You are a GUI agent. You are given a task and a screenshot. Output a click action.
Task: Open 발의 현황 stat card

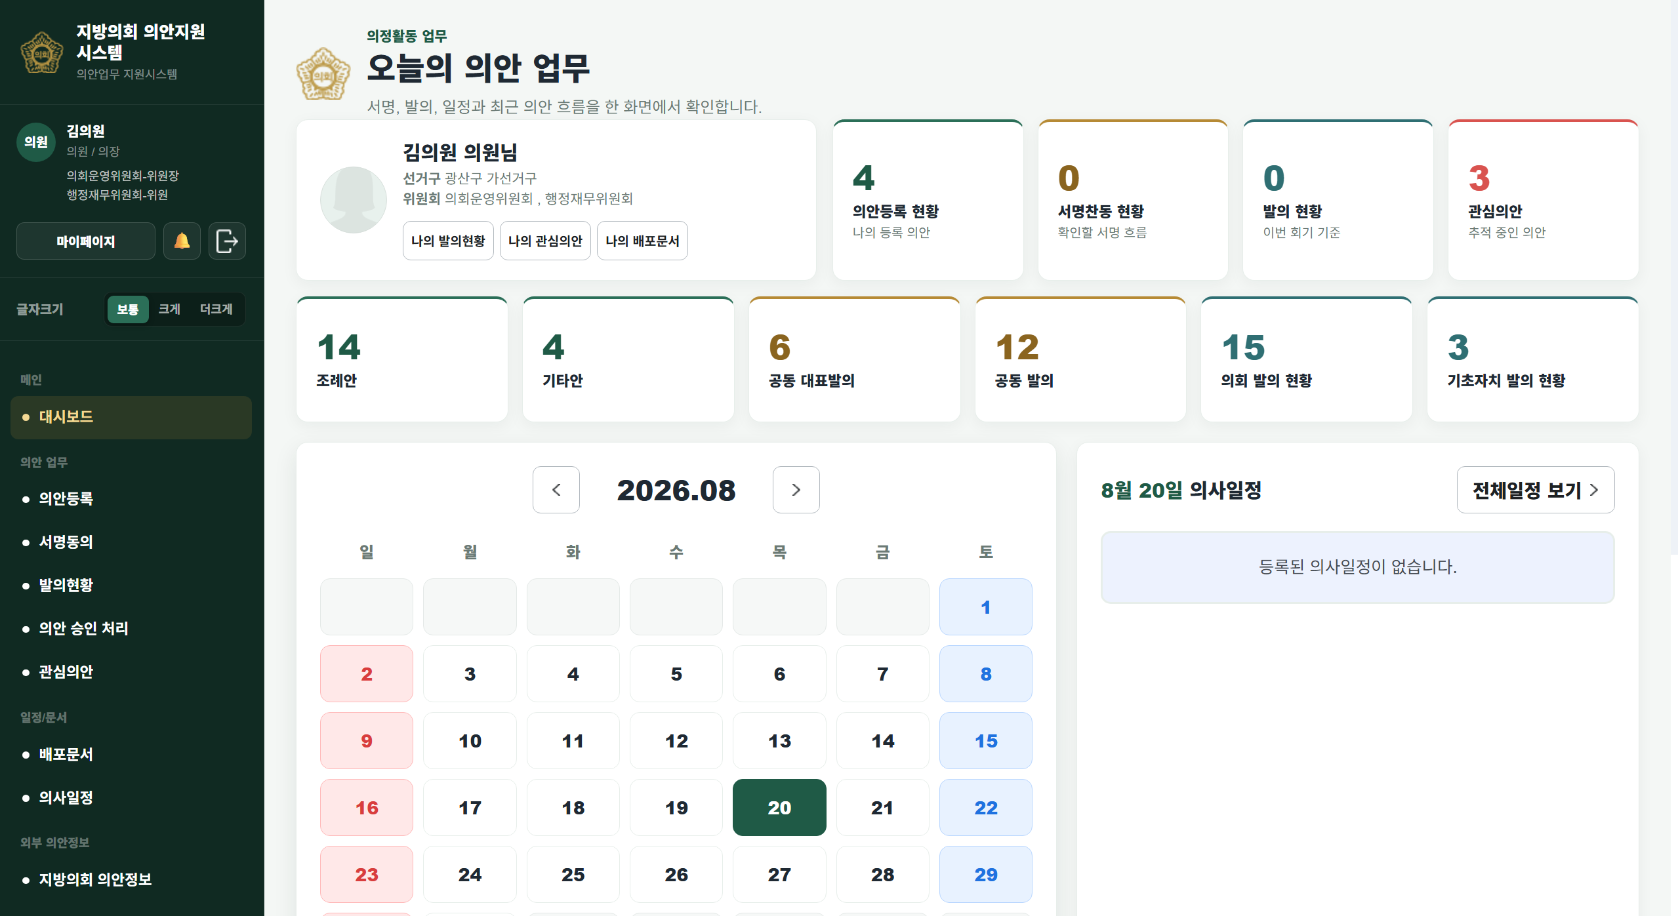1338,200
